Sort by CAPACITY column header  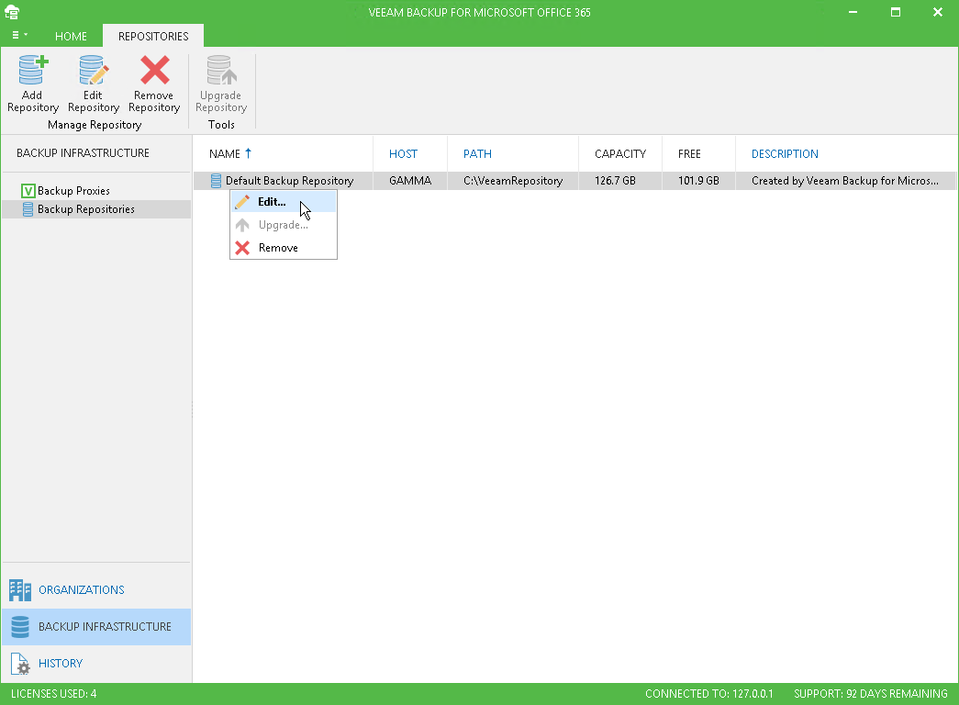[x=620, y=153]
